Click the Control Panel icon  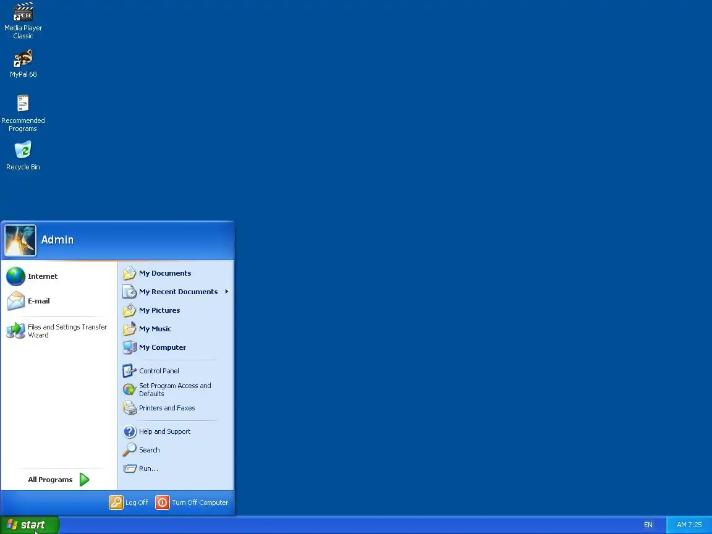click(x=129, y=371)
